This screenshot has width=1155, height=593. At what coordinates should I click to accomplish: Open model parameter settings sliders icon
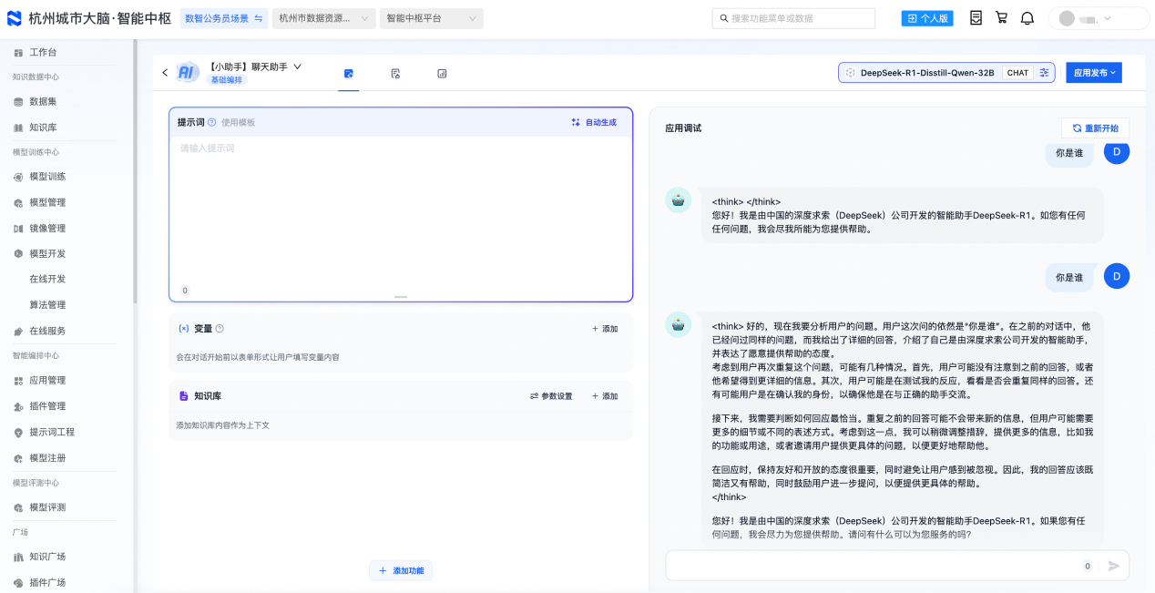1044,73
